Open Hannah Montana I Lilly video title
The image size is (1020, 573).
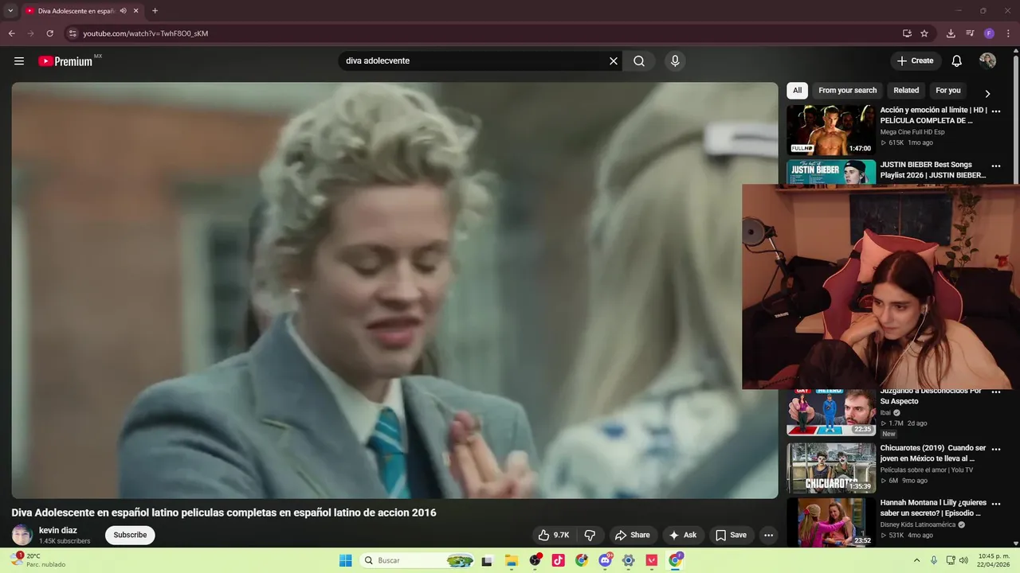933,508
